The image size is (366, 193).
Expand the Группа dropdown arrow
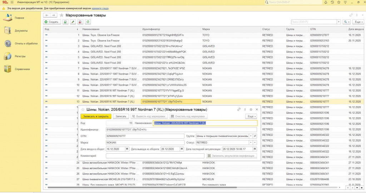click(x=251, y=136)
